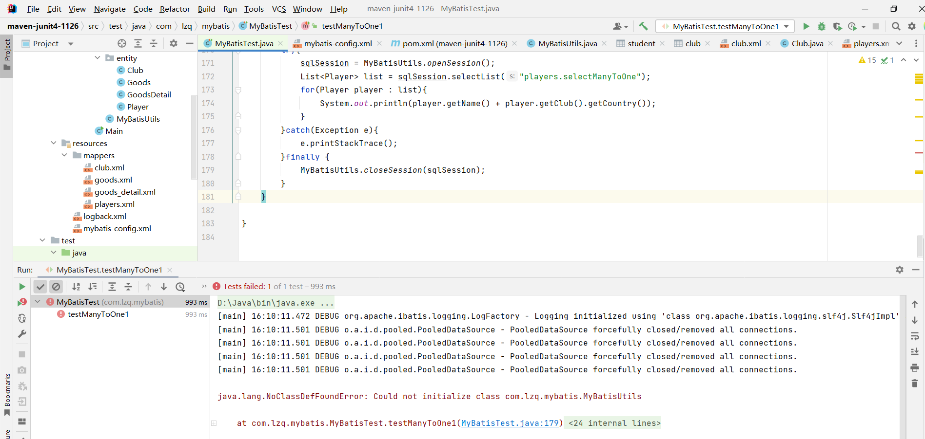Screen dimensions: 925x439
Task: Clear console output with the trash icon
Action: pos(915,384)
